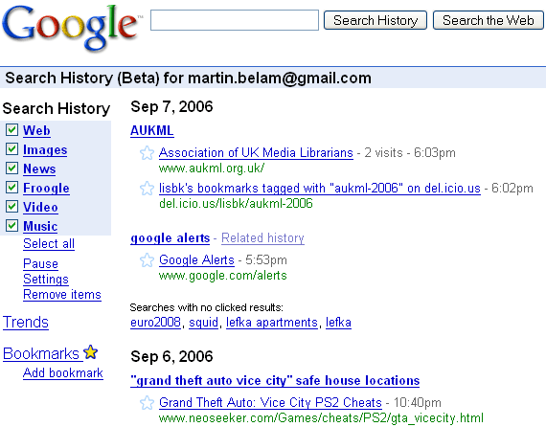The width and height of the screenshot is (546, 427).
Task: Open the Video history filter link
Action: click(x=40, y=207)
